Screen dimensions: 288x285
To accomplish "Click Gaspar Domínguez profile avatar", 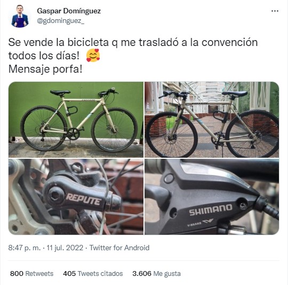I will tap(20, 16).
